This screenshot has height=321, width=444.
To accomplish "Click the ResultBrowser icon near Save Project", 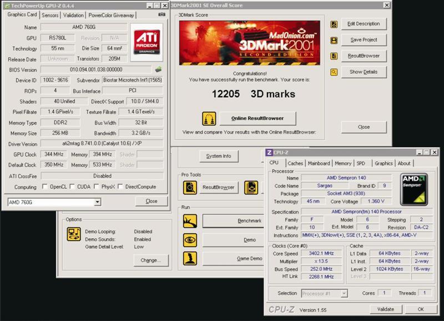I will pyautogui.click(x=334, y=56).
